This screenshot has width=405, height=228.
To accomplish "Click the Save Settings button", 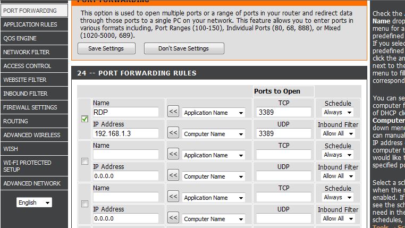I will (x=106, y=48).
